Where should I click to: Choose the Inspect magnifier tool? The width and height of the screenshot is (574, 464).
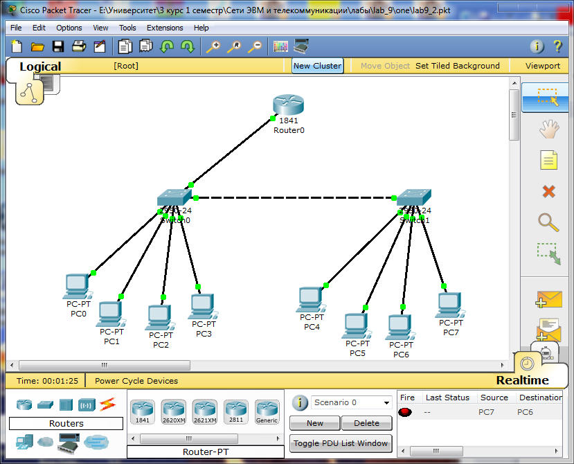point(548,222)
